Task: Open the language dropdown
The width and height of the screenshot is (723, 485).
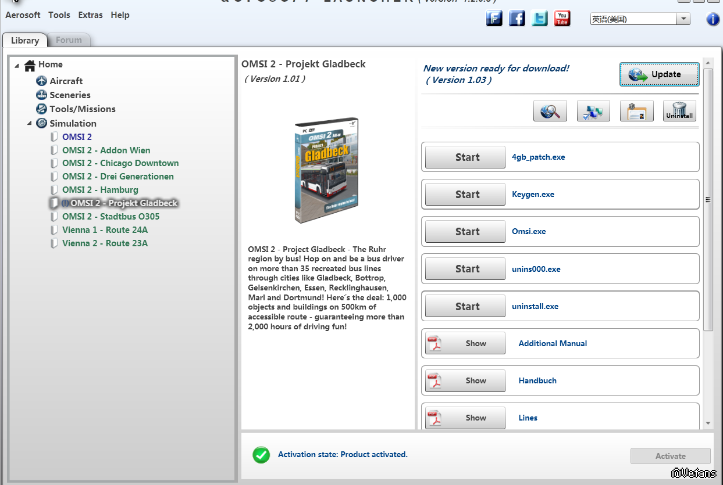Action: [683, 19]
